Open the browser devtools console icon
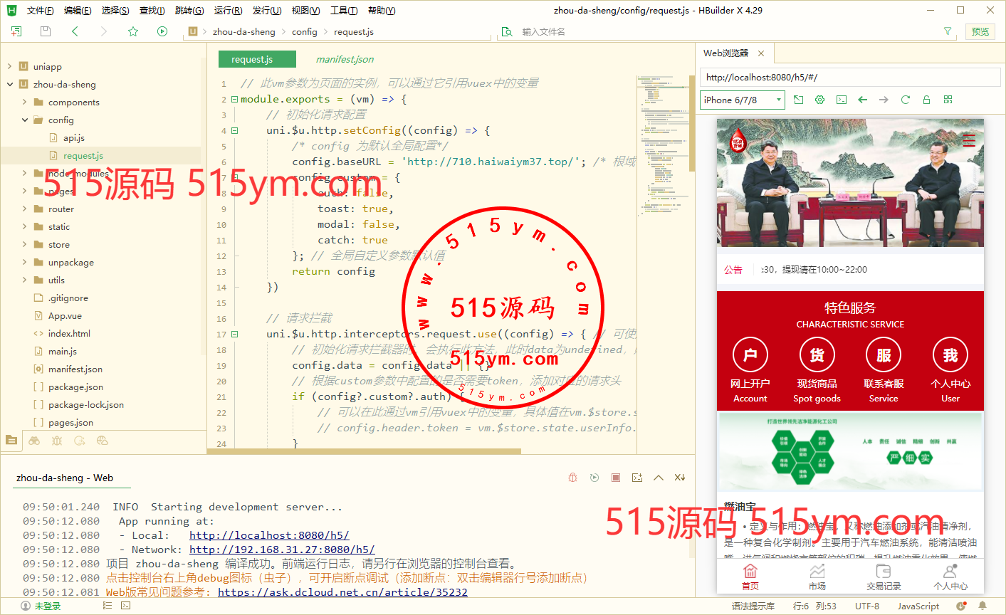The image size is (1006, 615). click(841, 100)
